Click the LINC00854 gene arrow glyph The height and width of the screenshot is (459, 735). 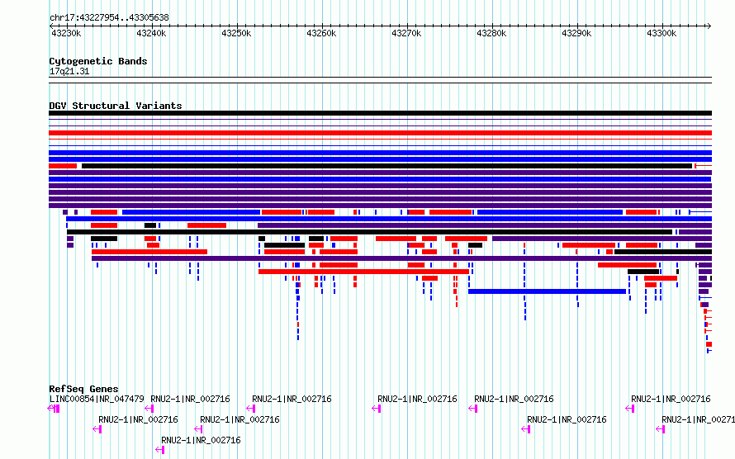point(54,409)
